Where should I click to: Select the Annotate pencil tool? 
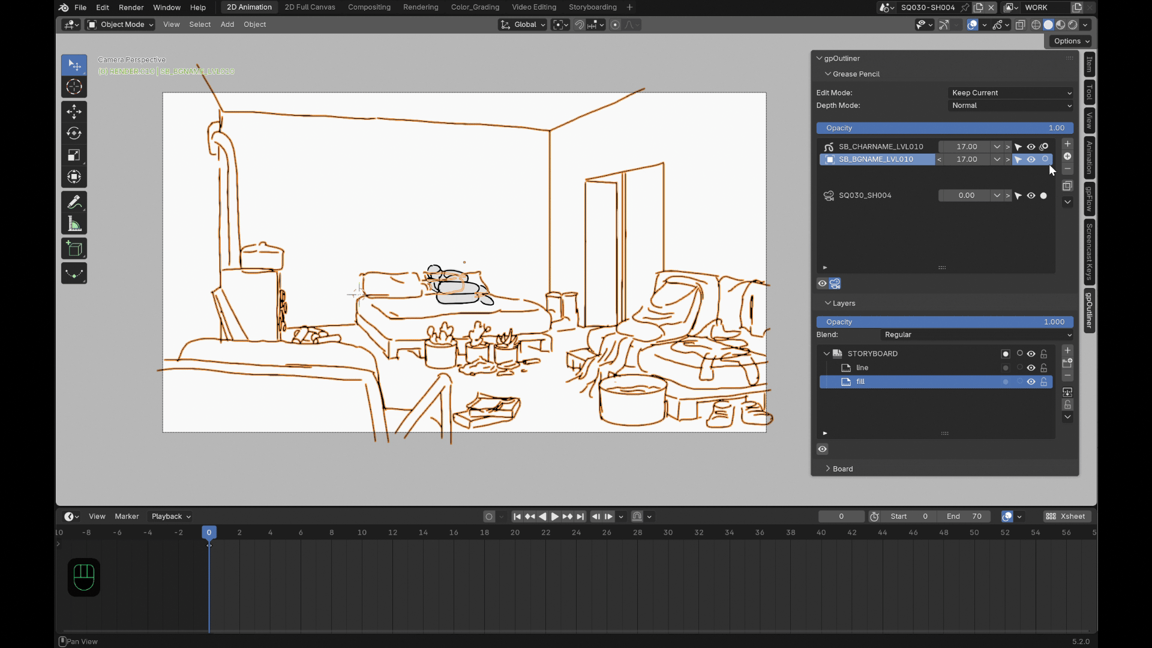click(74, 202)
